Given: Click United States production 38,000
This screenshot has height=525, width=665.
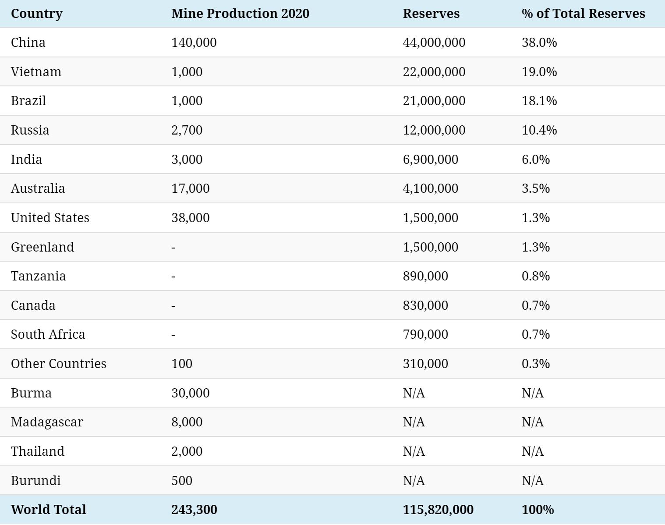Looking at the screenshot, I should [x=191, y=218].
